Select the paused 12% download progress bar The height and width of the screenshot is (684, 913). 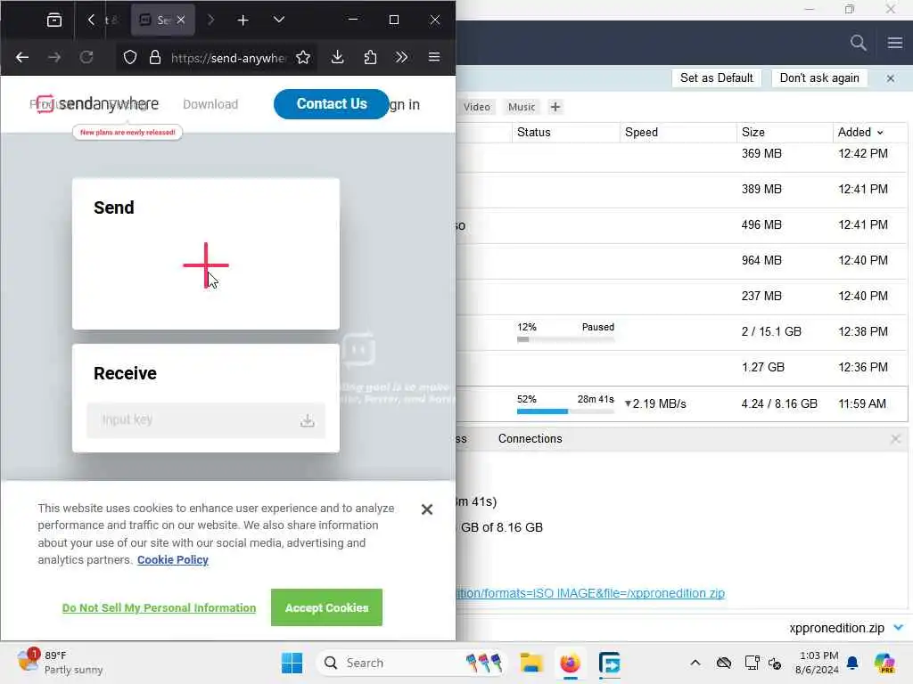(x=565, y=339)
